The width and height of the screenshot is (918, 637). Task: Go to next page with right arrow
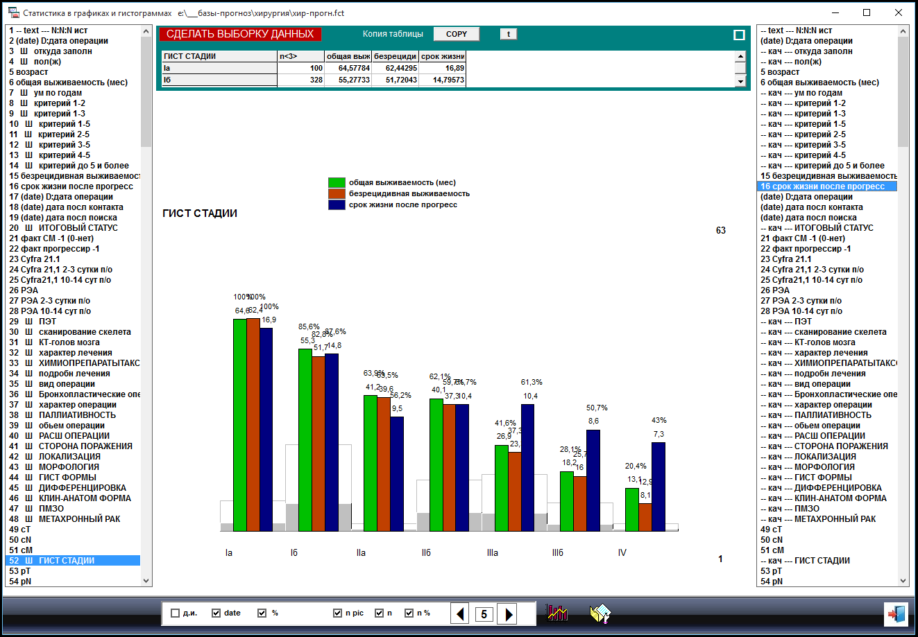coord(507,613)
